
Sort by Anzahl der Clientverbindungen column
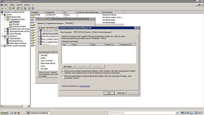(89, 12)
